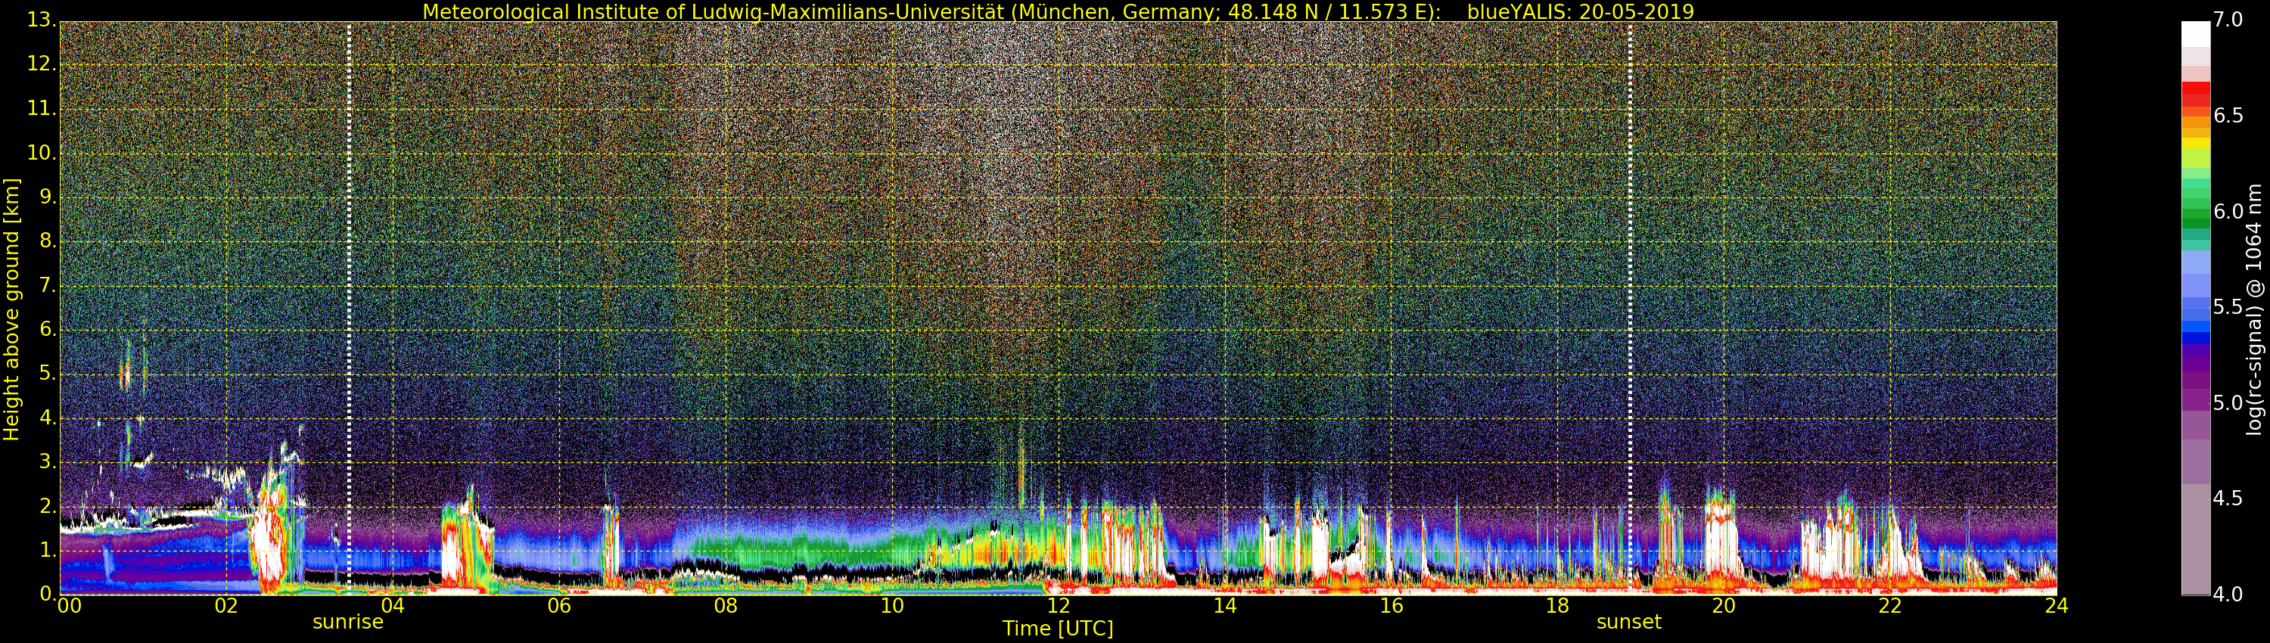Click the time axis tick label 06
The image size is (2270, 643).
pos(558,605)
